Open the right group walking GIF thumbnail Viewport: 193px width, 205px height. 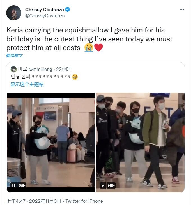pyautogui.click(x=140, y=143)
